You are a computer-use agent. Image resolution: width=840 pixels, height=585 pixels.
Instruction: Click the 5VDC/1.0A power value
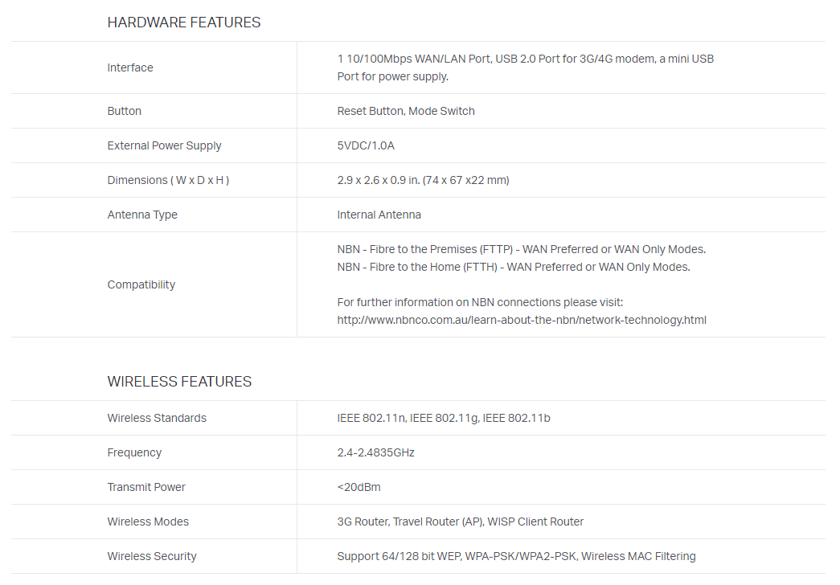click(x=366, y=145)
